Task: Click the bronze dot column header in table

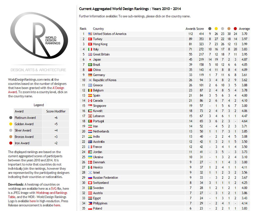Action: point(229,29)
